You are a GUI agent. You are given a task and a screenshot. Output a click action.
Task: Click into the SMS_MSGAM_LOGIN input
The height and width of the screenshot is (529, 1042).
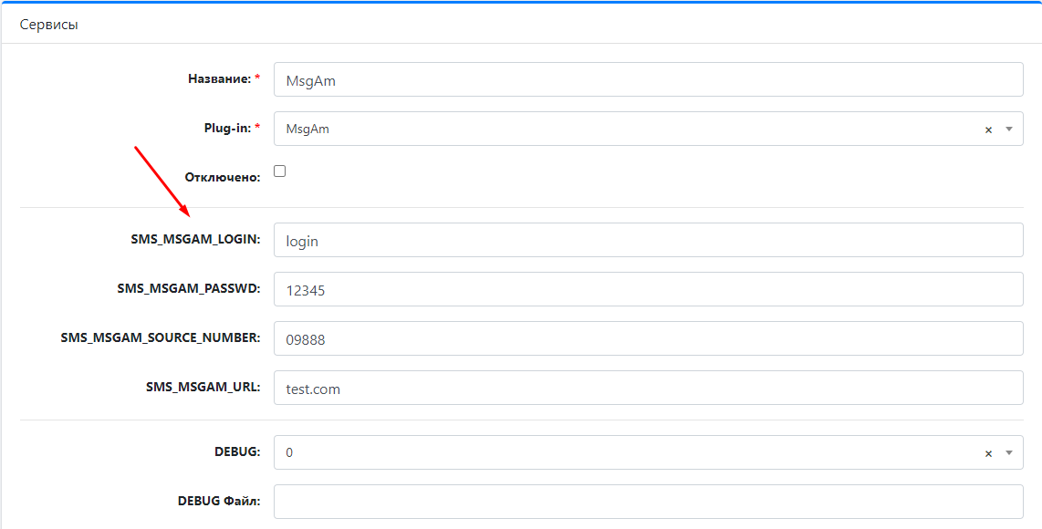click(648, 240)
